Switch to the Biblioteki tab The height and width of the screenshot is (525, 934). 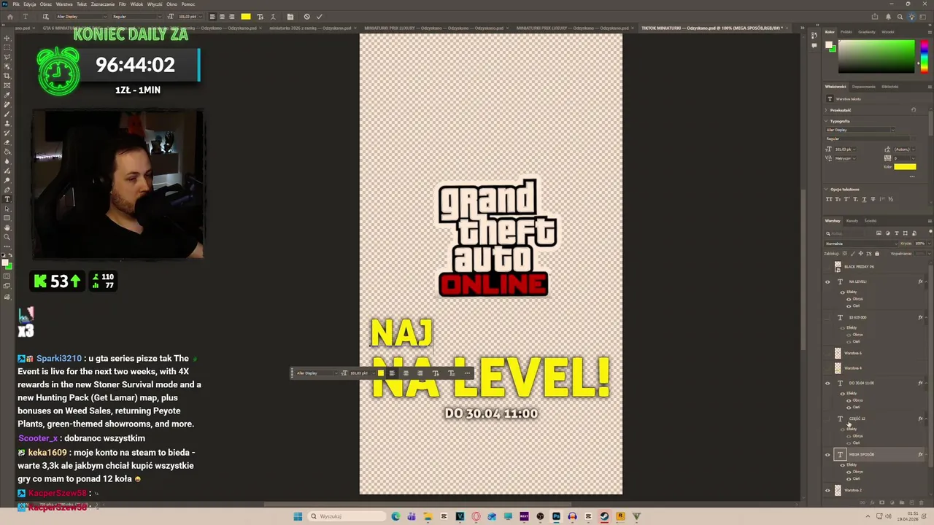coord(890,87)
